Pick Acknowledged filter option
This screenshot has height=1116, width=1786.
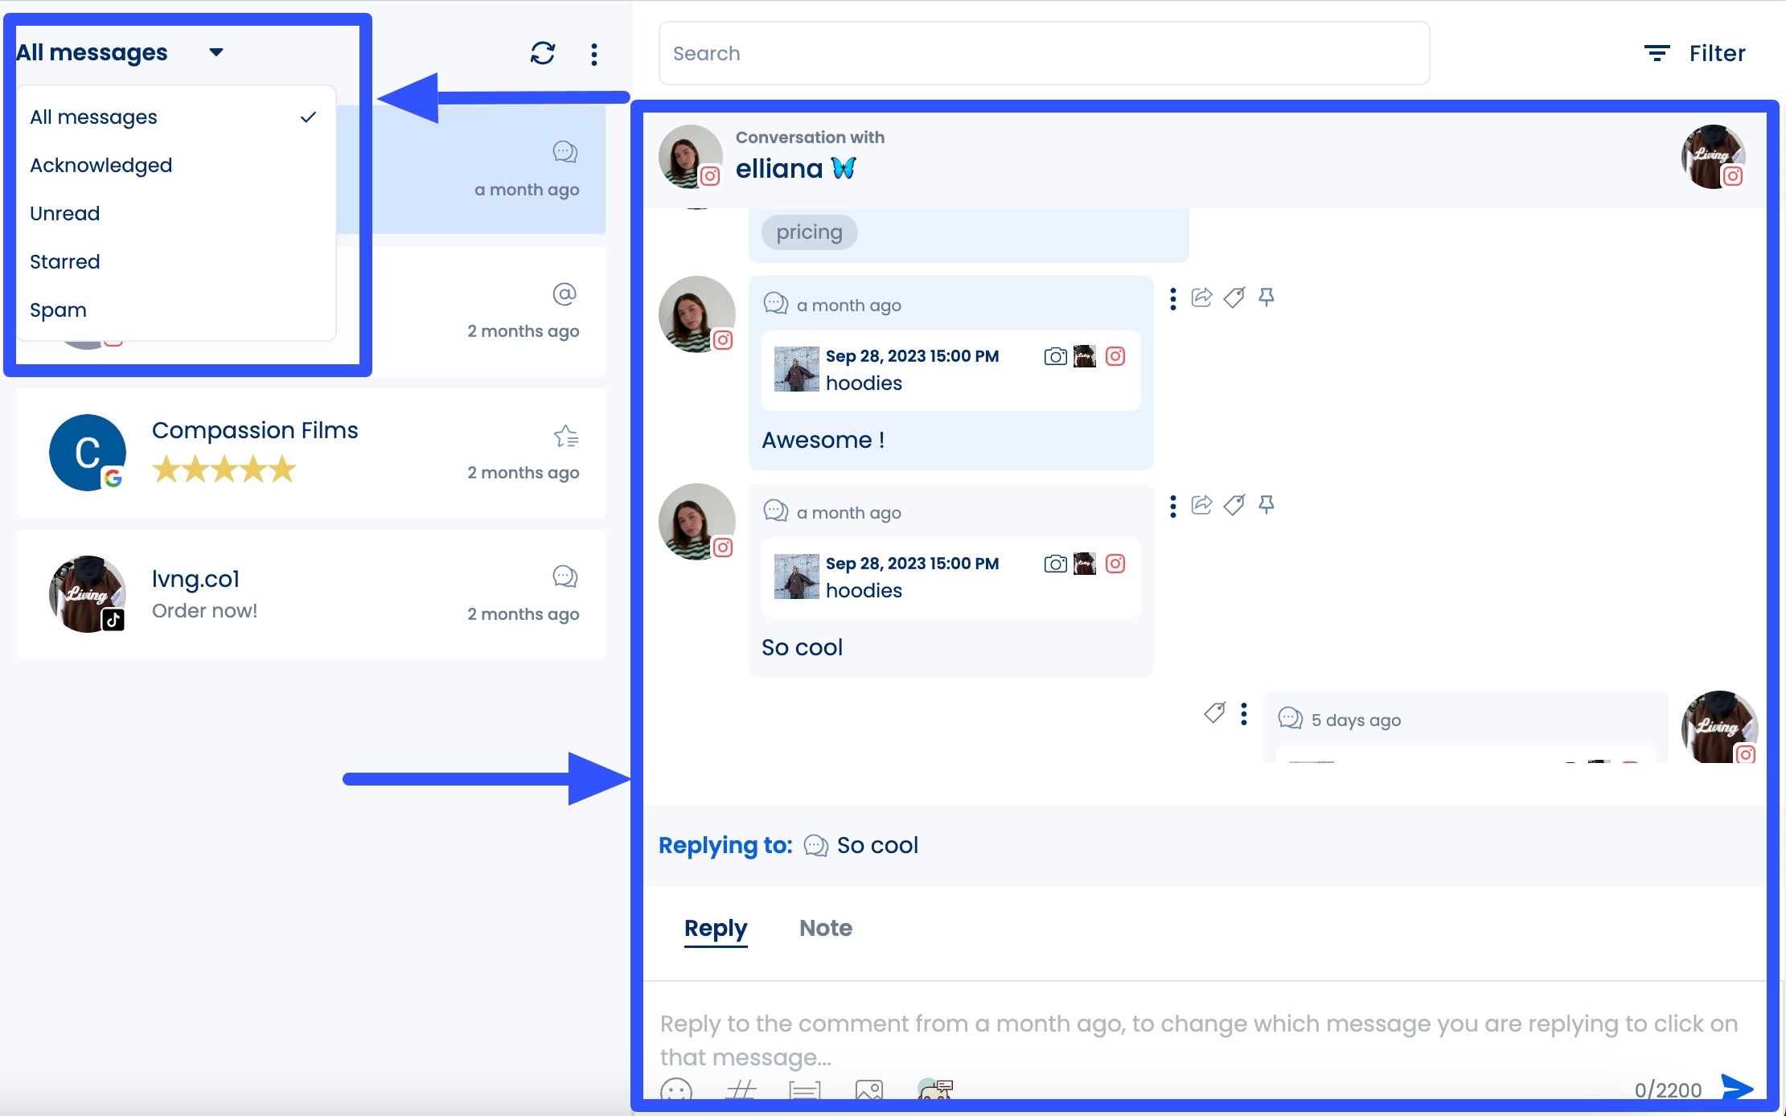[x=101, y=166]
